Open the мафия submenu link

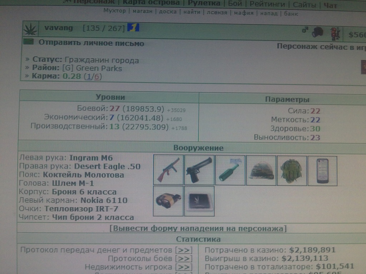click(x=244, y=13)
